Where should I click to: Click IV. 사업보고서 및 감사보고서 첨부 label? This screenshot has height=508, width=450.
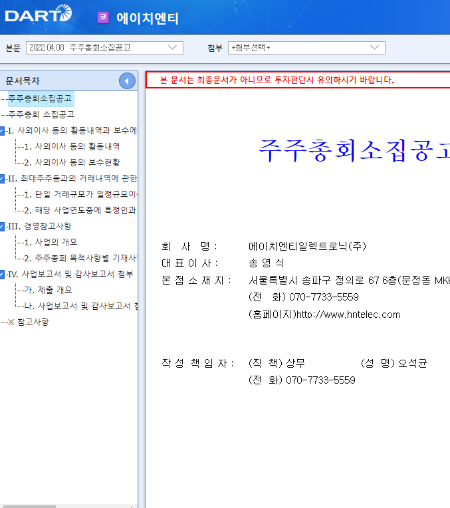[x=70, y=275]
